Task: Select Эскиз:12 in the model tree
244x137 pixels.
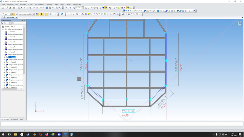Action: 12,72
